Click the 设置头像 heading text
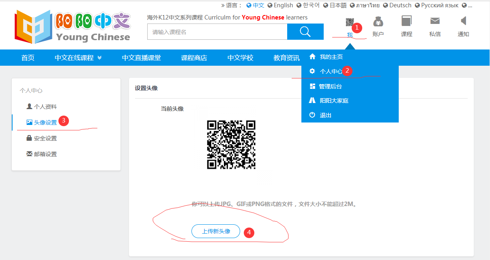This screenshot has width=490, height=260. (x=146, y=88)
